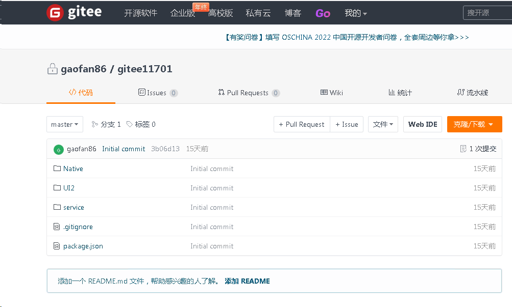This screenshot has width=512, height=307.
Task: Open the master branch dropdown
Action: pyautogui.click(x=65, y=124)
